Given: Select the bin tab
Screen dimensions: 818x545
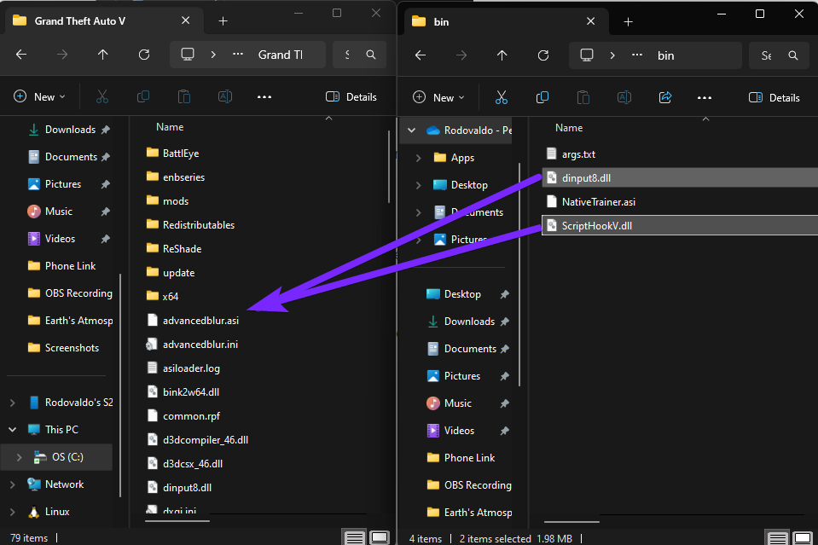Looking at the screenshot, I should coord(506,22).
